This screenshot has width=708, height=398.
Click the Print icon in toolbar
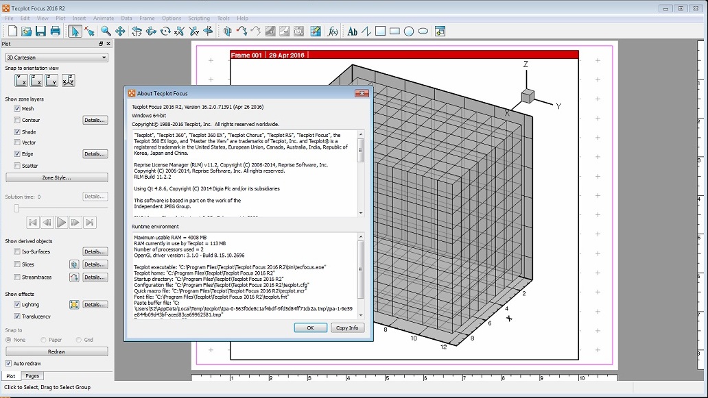pyautogui.click(x=55, y=31)
